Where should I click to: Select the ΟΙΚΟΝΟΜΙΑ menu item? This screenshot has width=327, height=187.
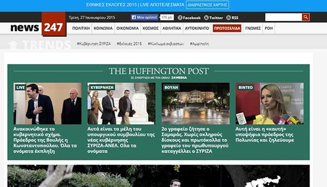pyautogui.click(x=127, y=28)
